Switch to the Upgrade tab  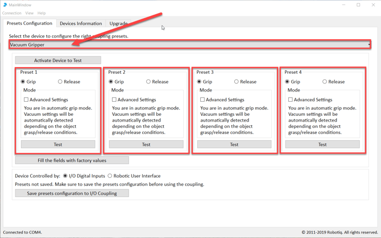(x=118, y=24)
